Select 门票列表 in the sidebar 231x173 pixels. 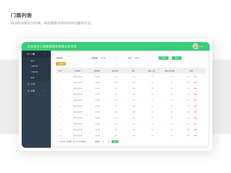coord(34,66)
